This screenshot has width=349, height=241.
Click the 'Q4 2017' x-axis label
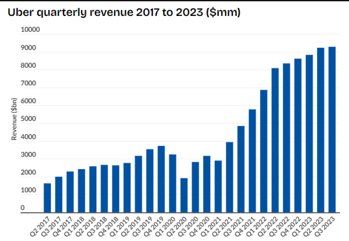(63, 226)
